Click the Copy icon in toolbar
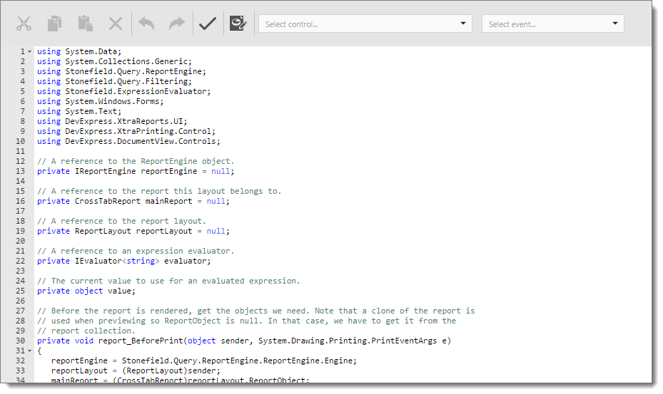The image size is (663, 394). 55,24
